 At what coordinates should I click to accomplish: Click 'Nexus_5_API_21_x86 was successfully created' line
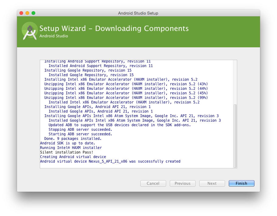(110, 161)
